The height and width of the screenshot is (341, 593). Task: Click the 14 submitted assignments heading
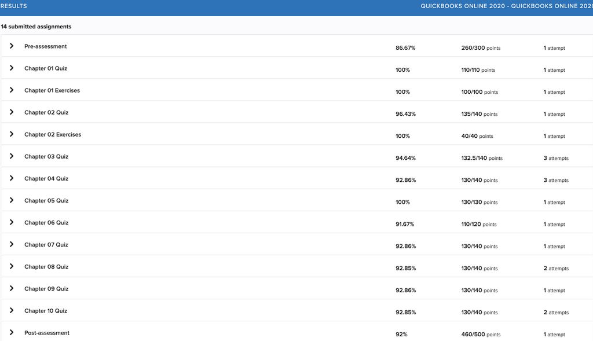(36, 27)
